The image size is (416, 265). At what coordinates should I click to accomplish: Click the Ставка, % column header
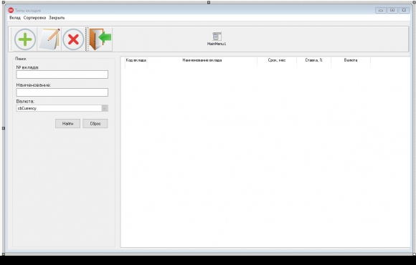pyautogui.click(x=313, y=60)
